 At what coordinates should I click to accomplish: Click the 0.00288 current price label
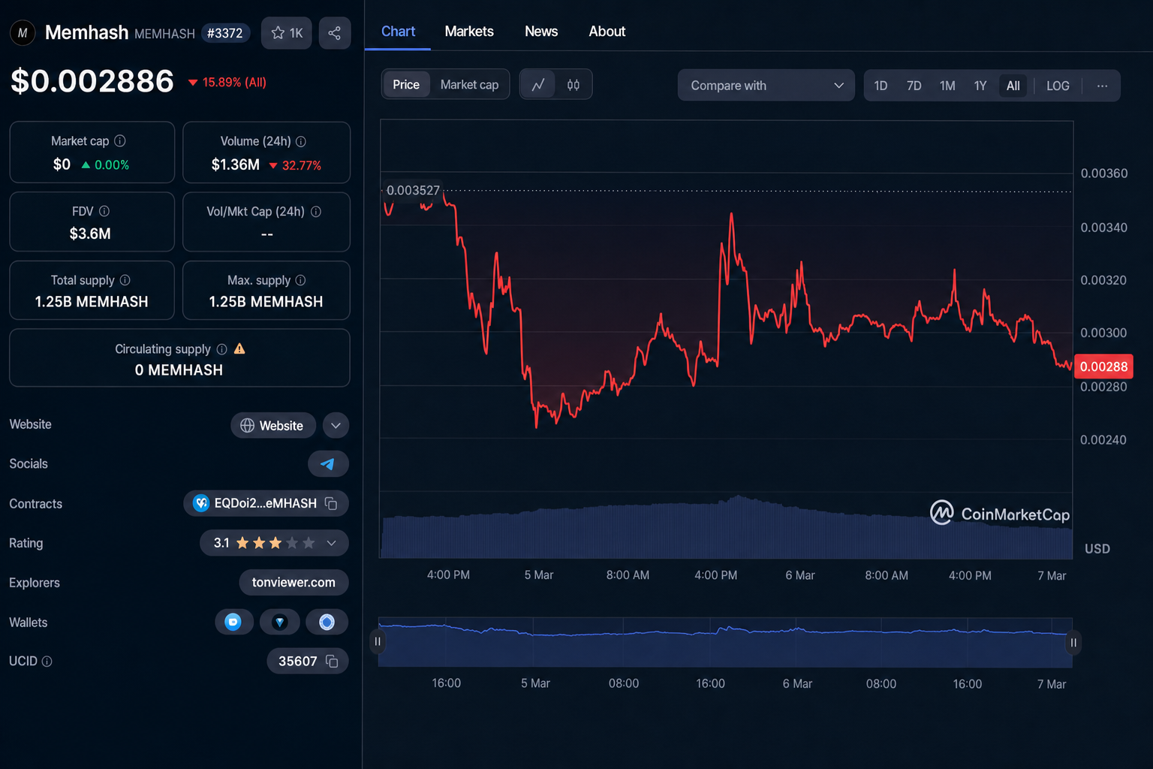(1103, 366)
